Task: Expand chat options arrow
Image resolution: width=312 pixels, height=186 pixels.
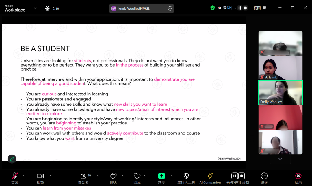Action: (x=122, y=176)
